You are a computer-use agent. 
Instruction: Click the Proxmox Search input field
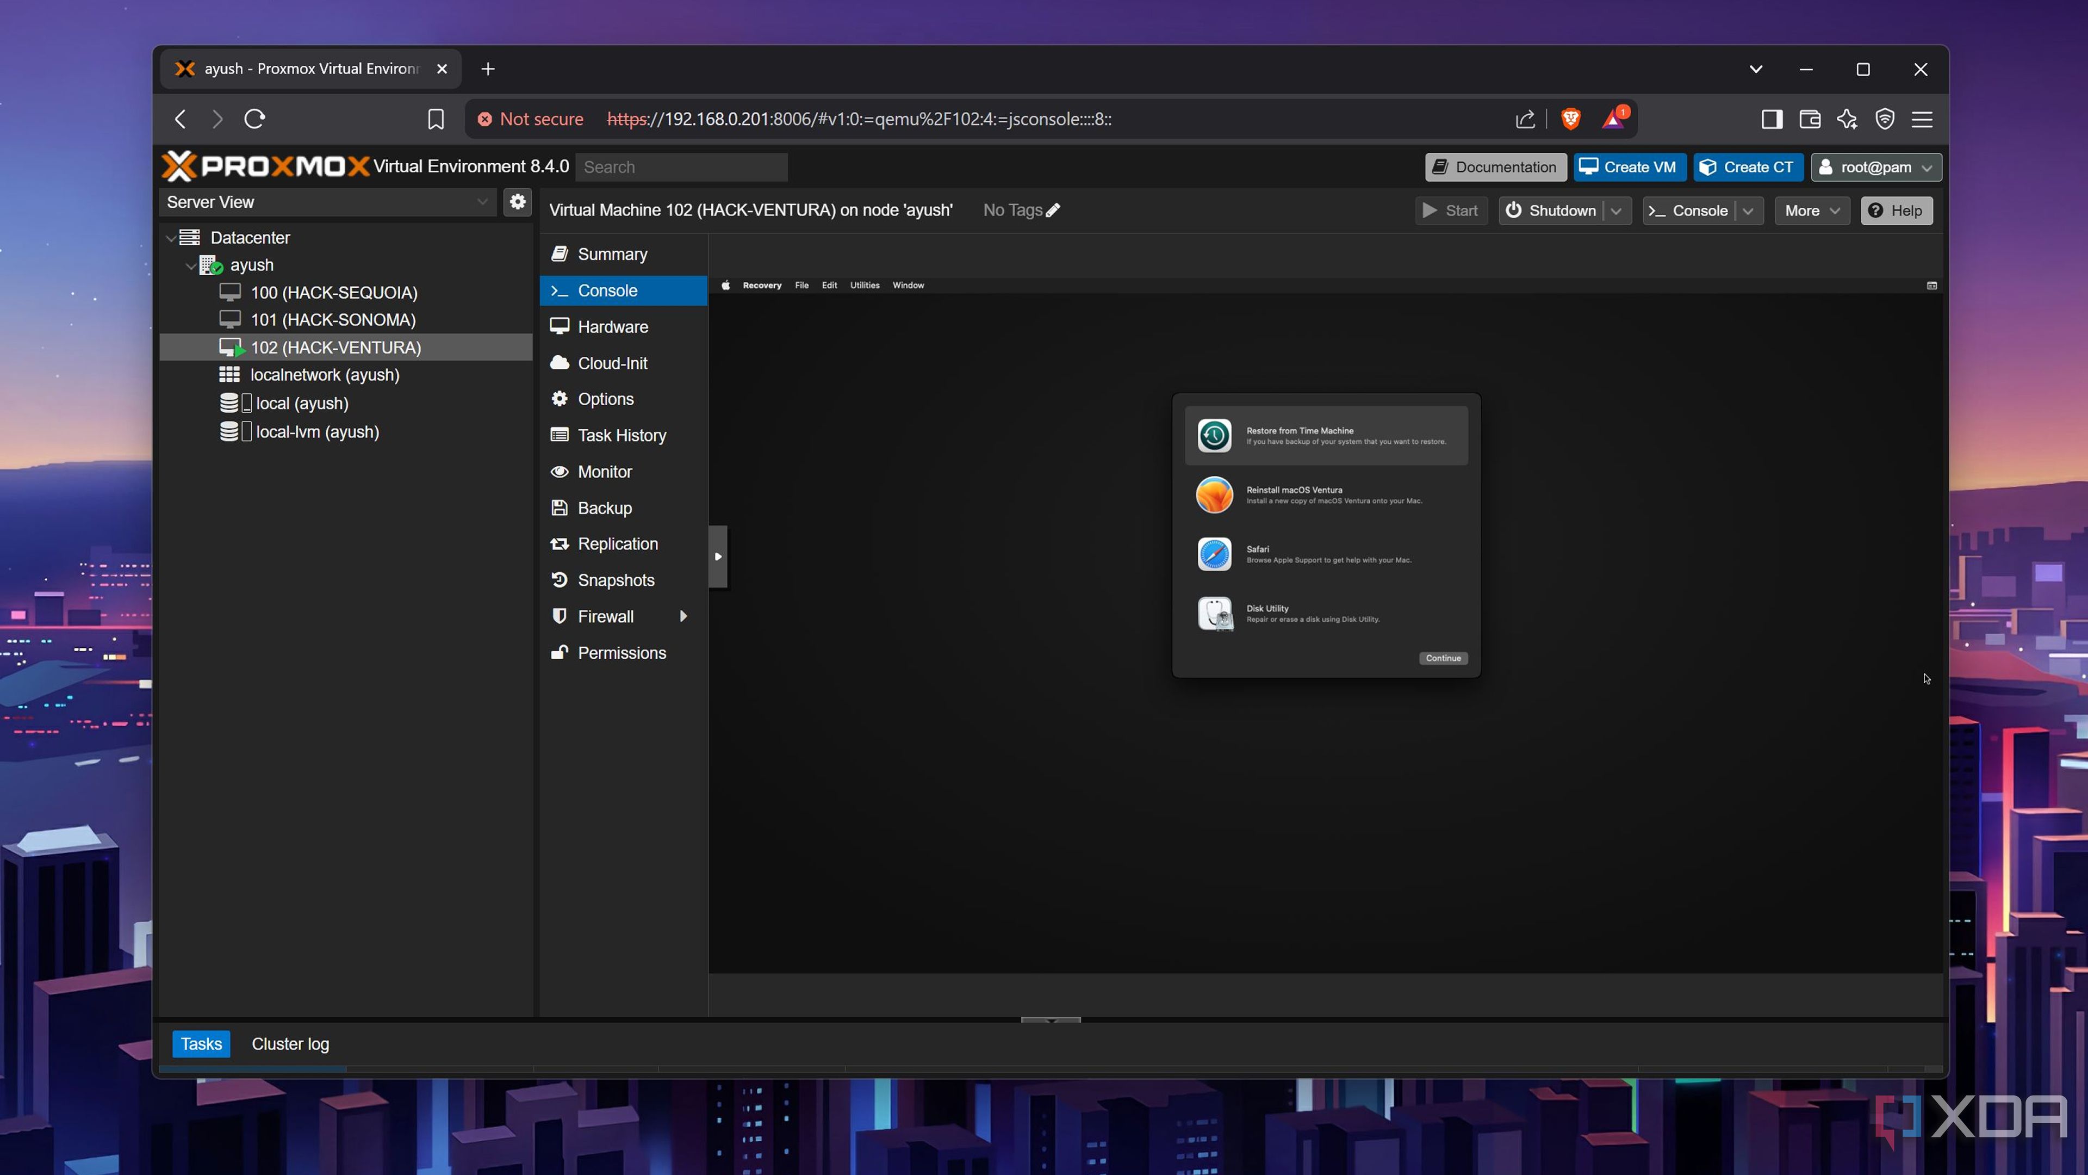click(x=681, y=167)
